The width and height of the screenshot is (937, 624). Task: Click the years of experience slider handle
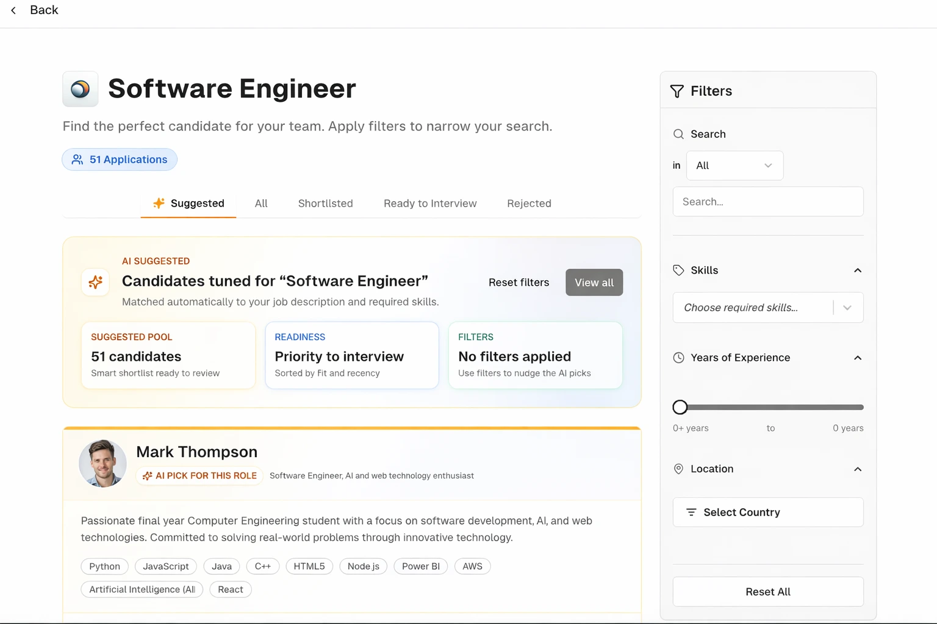680,407
